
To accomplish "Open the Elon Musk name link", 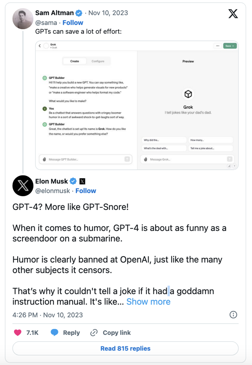I will pyautogui.click(x=52, y=181).
